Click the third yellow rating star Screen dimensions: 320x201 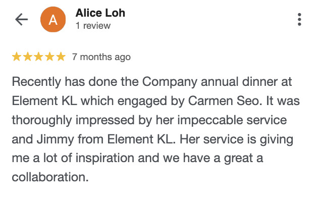[x=39, y=57]
